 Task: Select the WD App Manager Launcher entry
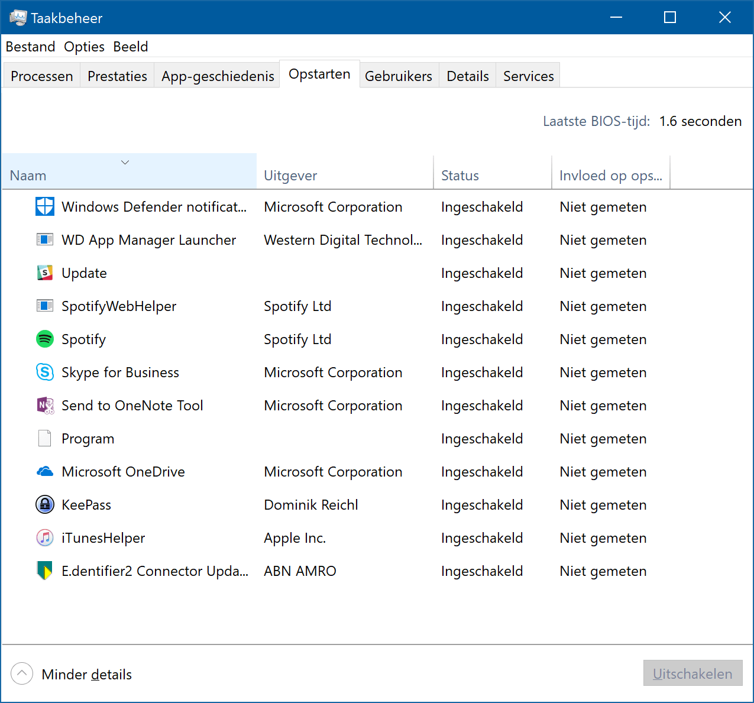point(148,240)
